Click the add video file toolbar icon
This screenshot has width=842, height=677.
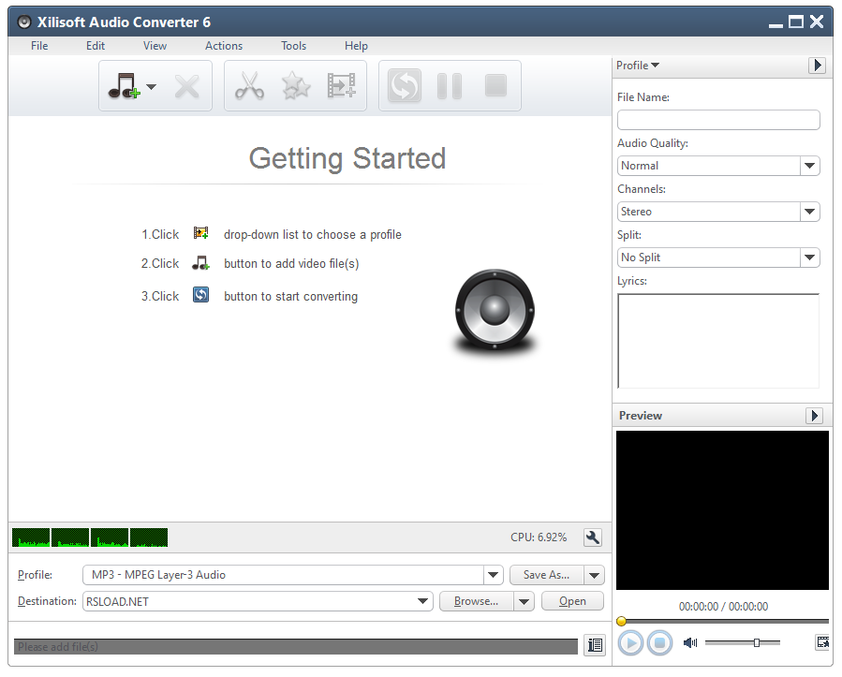(x=342, y=85)
